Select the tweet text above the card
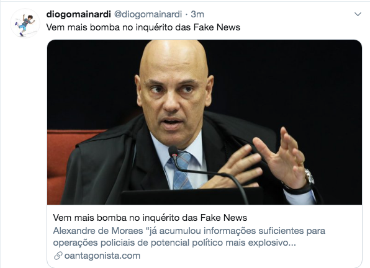This screenshot has width=370, height=268. coord(143,27)
